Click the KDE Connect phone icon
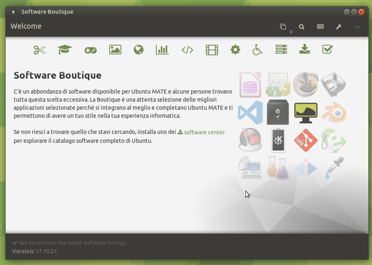The width and height of the screenshot is (372, 265). point(278,140)
